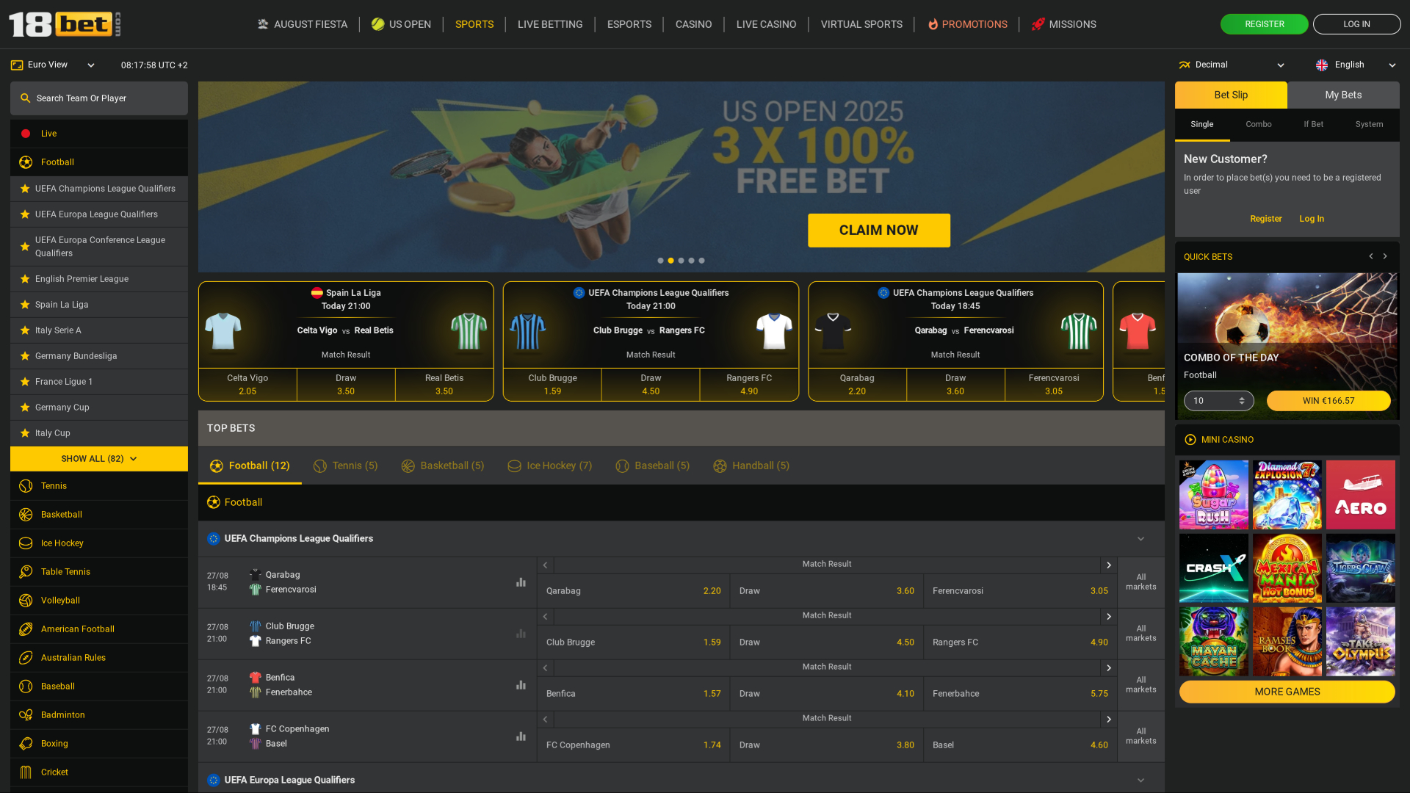Open the Boxing section from sidebar

coord(53,743)
